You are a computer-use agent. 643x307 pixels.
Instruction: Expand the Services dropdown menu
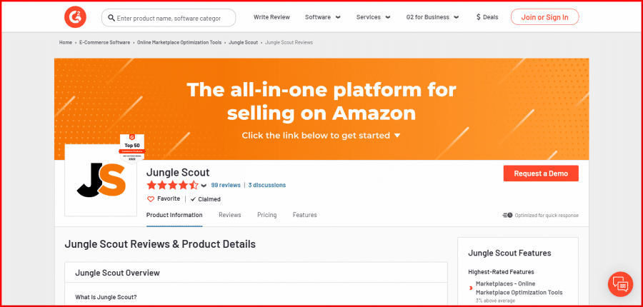tap(373, 17)
